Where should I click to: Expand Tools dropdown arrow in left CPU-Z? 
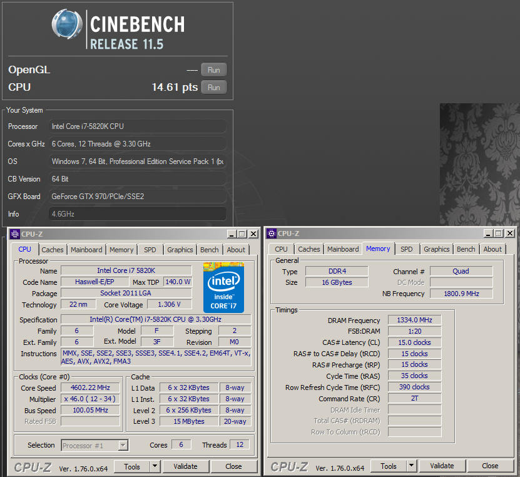pyautogui.click(x=155, y=467)
